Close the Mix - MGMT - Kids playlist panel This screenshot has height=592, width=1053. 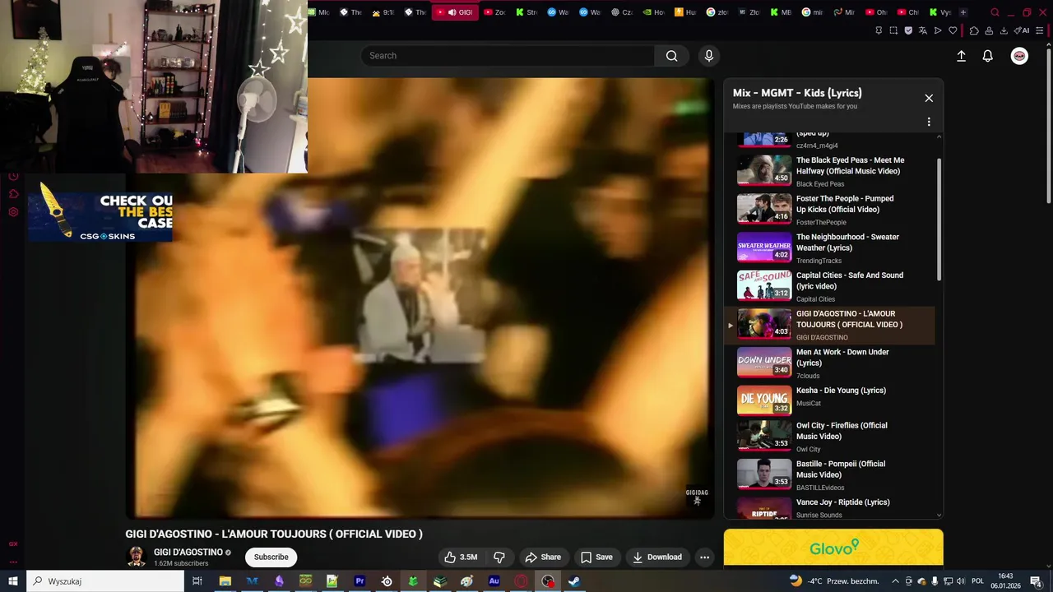pyautogui.click(x=929, y=98)
